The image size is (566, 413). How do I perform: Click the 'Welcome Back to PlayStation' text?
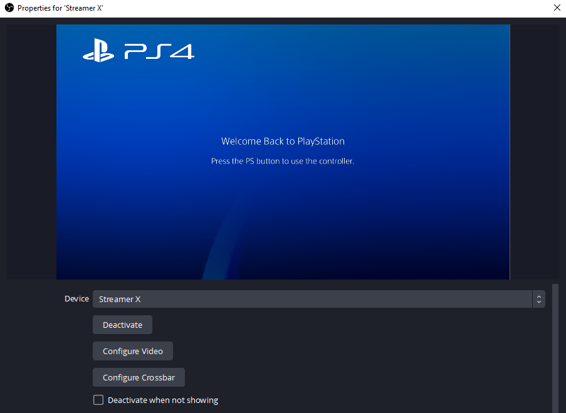point(283,141)
